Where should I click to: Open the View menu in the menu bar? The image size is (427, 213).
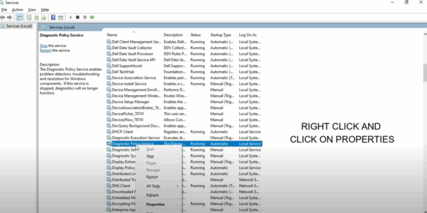32,10
